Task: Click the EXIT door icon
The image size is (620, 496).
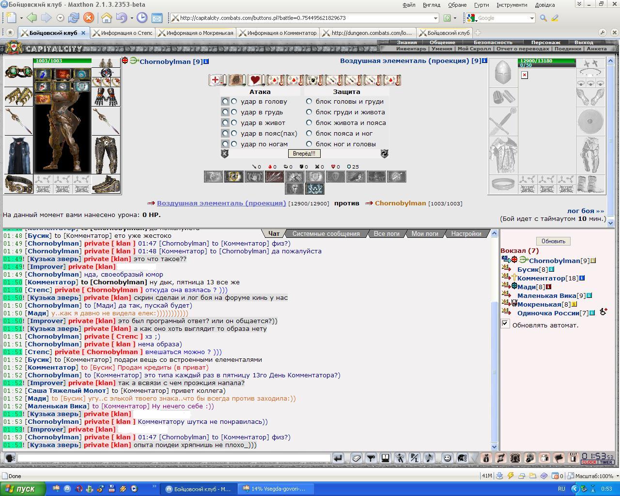Action: tap(573, 458)
